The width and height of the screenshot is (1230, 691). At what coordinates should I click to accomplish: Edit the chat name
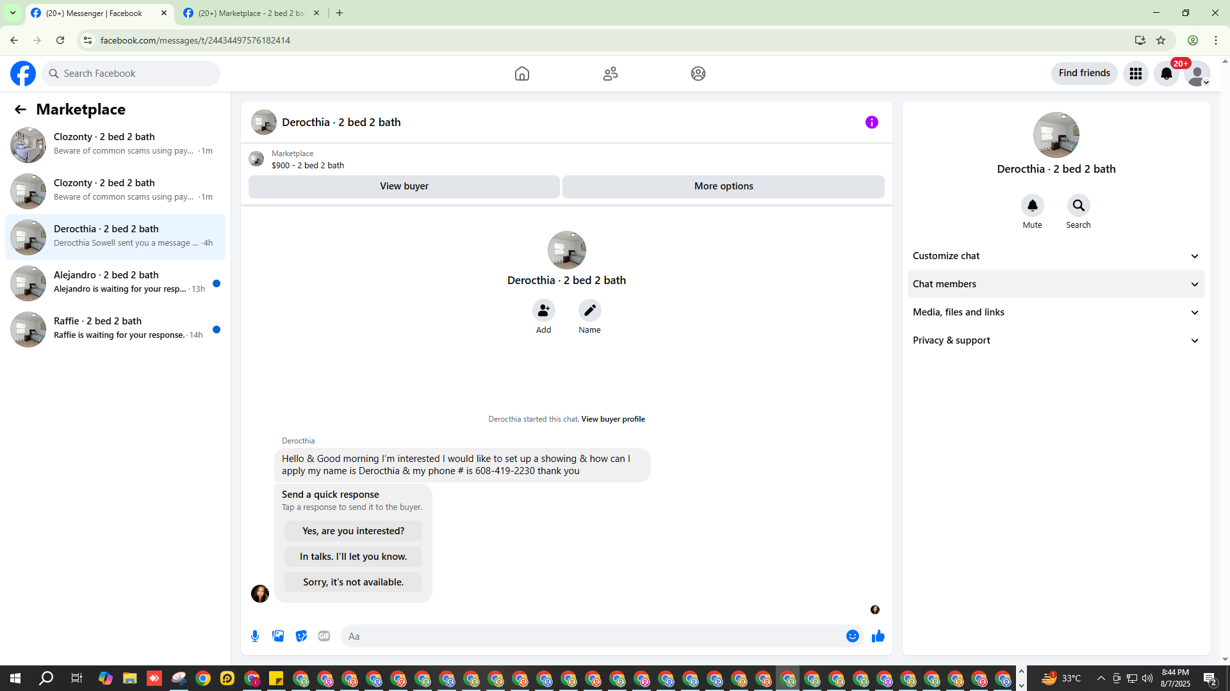(x=590, y=310)
